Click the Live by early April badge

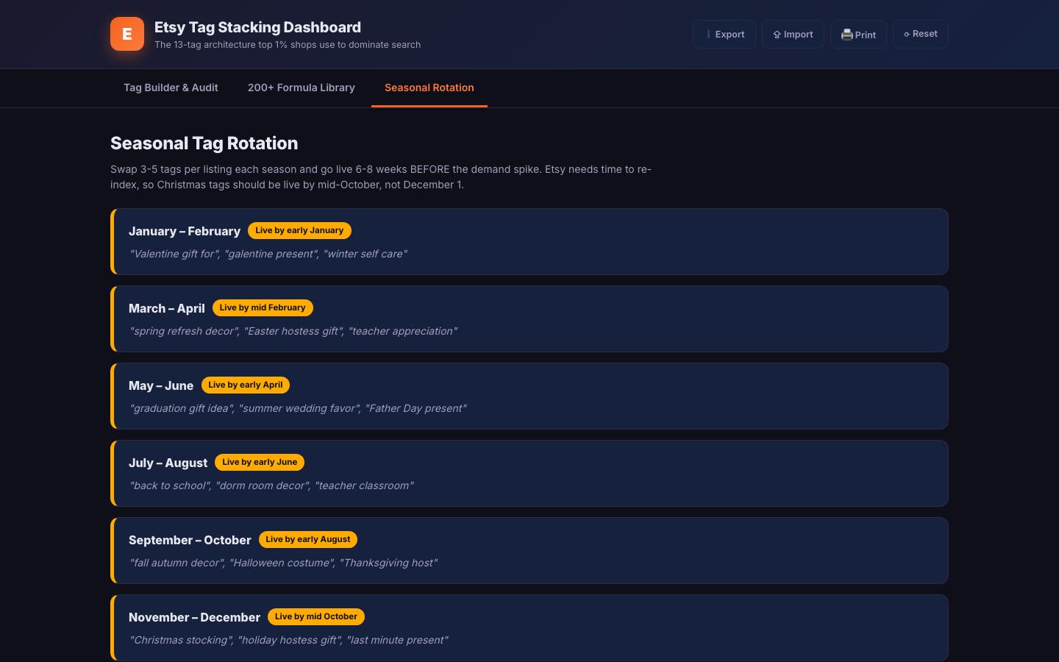click(x=246, y=385)
